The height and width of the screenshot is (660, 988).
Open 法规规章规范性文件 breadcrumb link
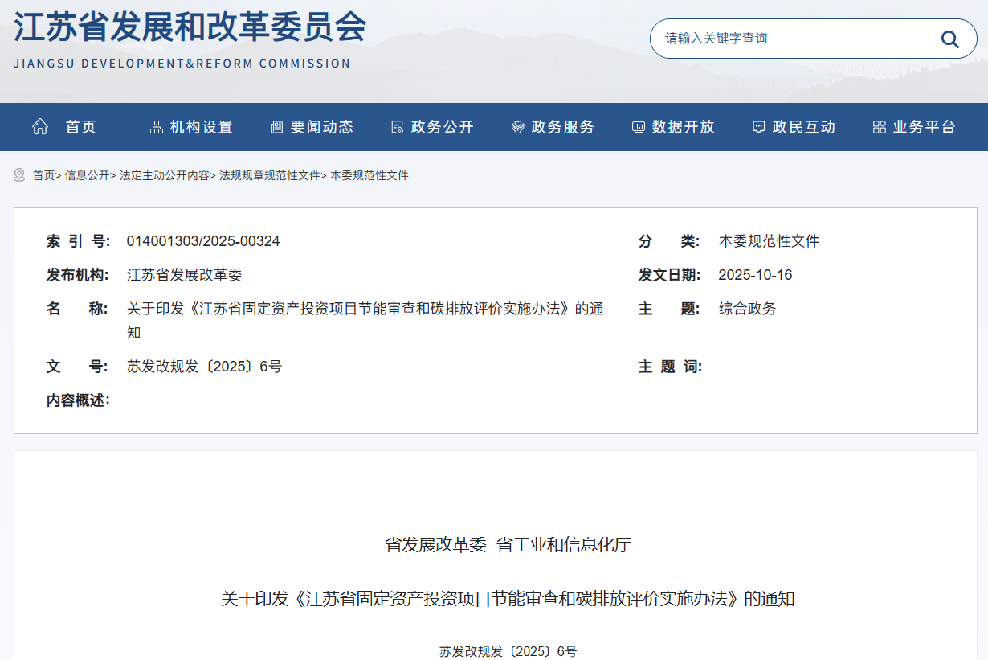pyautogui.click(x=269, y=175)
